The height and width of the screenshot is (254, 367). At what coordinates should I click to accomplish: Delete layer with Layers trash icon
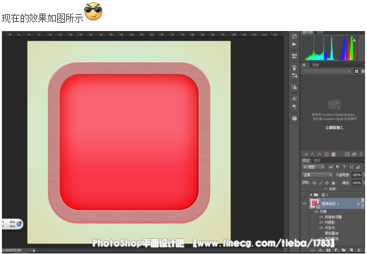click(359, 250)
